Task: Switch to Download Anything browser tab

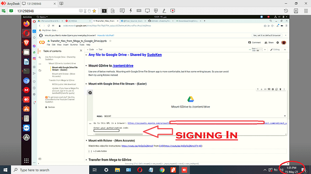Action: (x=188, y=21)
